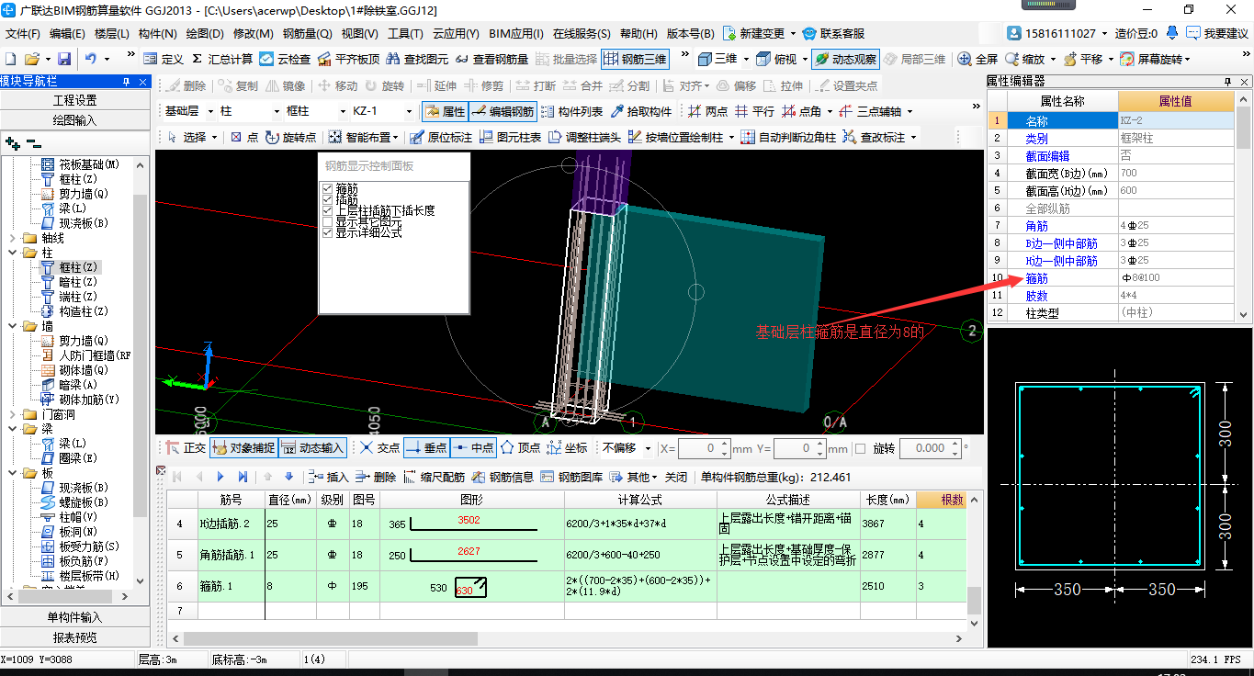Click 缩尺配筋 tool
Viewport: 1254px width, 676px height.
pyautogui.click(x=435, y=477)
